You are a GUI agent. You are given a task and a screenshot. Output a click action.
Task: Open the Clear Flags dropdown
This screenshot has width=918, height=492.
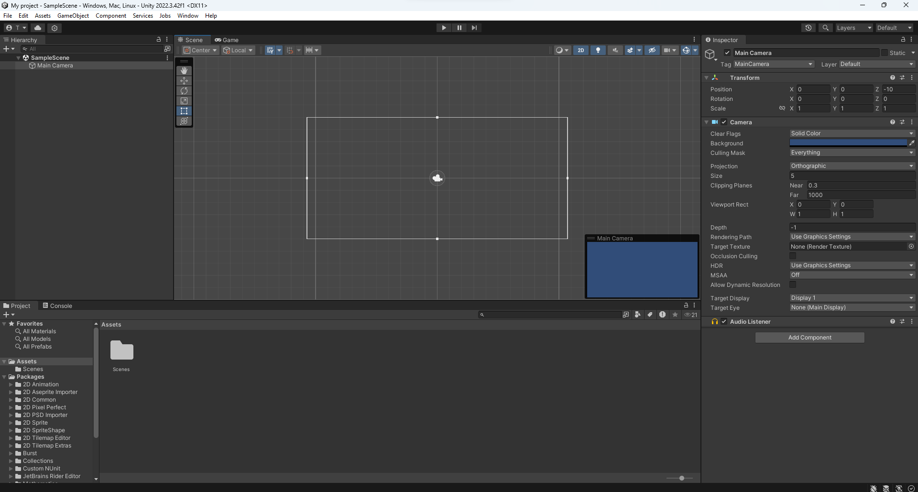[x=852, y=133]
